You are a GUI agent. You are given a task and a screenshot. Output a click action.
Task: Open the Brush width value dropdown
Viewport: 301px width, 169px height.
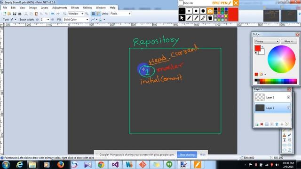[48, 20]
